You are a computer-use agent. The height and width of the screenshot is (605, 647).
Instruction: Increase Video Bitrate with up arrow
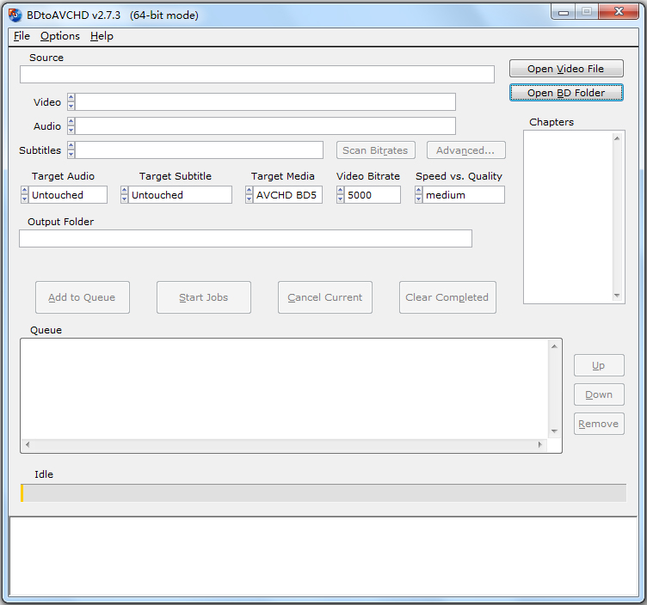coord(340,191)
